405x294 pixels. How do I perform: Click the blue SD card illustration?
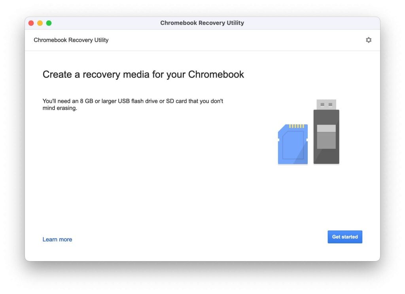[x=293, y=144]
